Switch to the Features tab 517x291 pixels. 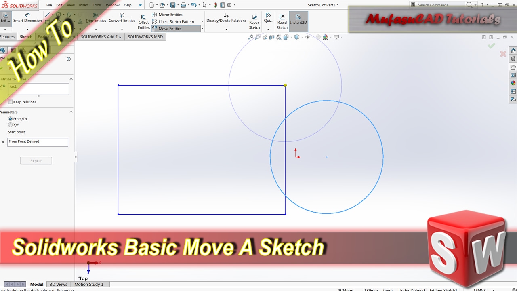(7, 36)
